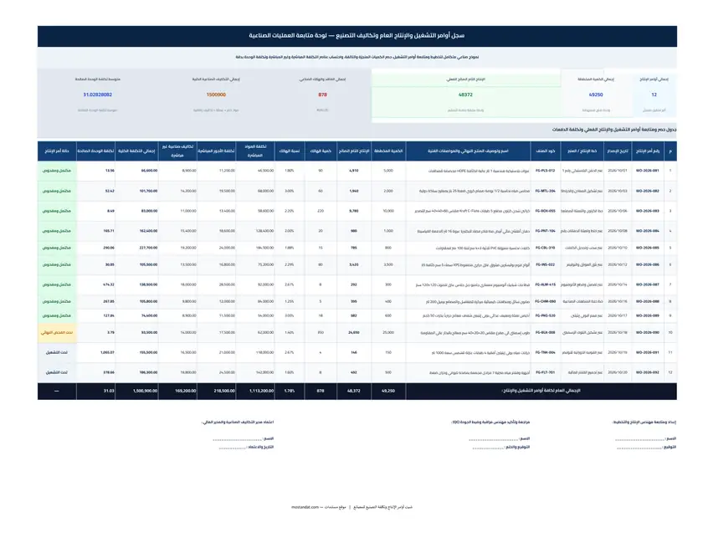The height and width of the screenshot is (543, 703).
Task: Click column header 'الكمية المخططة'
Action: (x=388, y=151)
